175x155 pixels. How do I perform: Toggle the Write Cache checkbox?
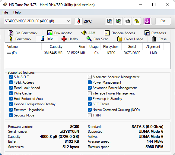[11, 93]
